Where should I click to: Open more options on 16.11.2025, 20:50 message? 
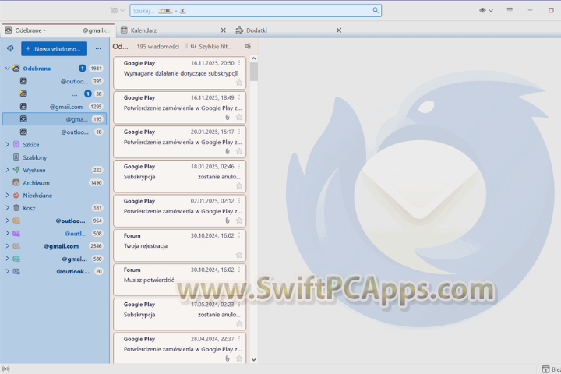(239, 63)
